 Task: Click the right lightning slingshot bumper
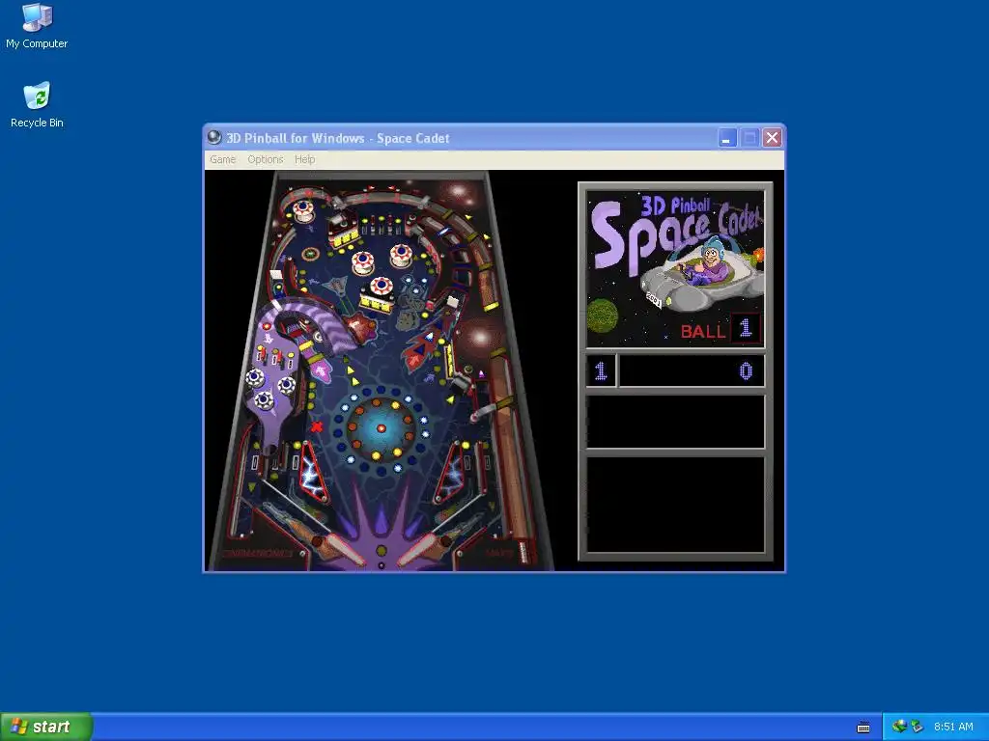pos(452,471)
